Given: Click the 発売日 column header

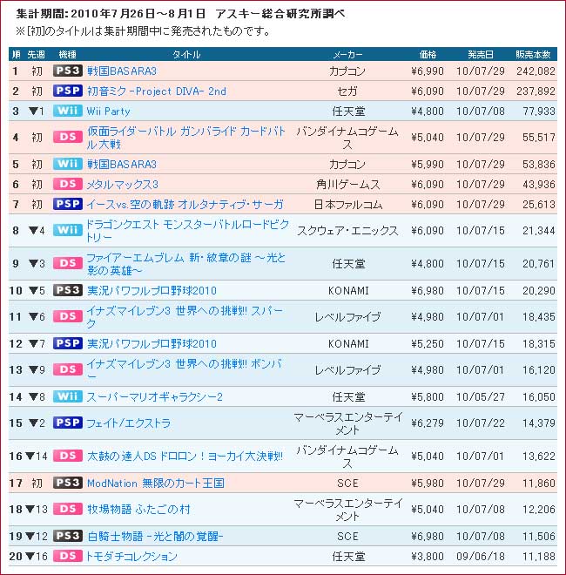Looking at the screenshot, I should pos(480,55).
